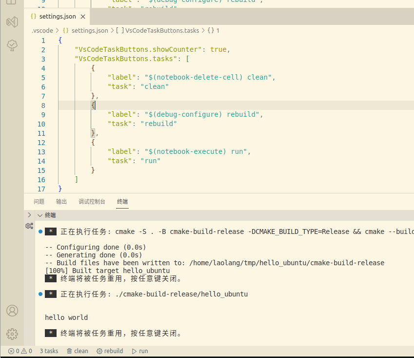414x358 pixels.
Task: Run the rebuild task from status bar
Action: (110, 351)
